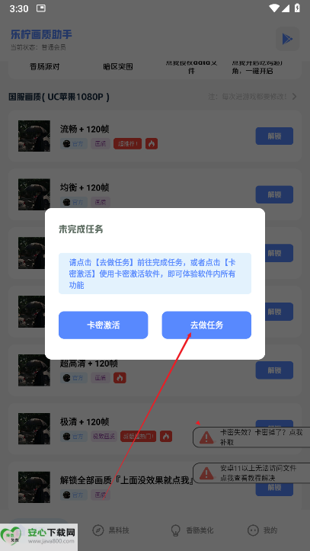Unlock the 均衡 + 120帧 quality option
Viewport: 310px width, 551px height.
pyautogui.click(x=274, y=194)
